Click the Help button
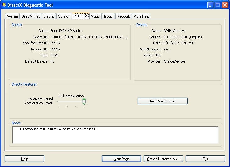Viewport: 230px width, 167px height. 25,159
